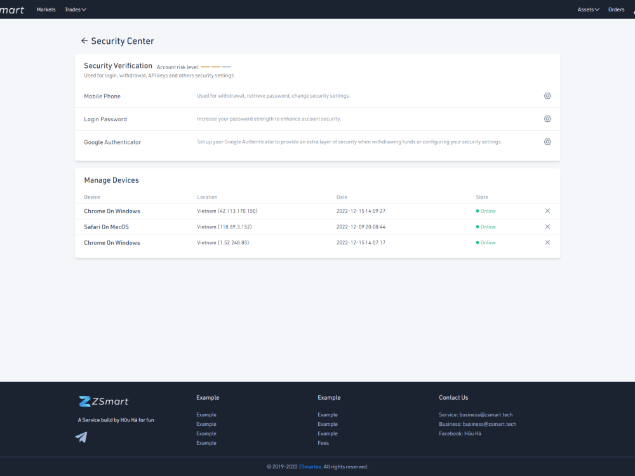
Task: Click the Date column header
Action: pos(342,197)
